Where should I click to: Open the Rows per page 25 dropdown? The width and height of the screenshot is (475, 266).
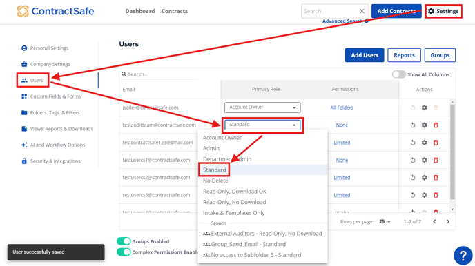pos(385,222)
